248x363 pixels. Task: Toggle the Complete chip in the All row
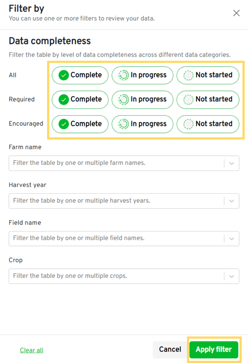pos(80,75)
